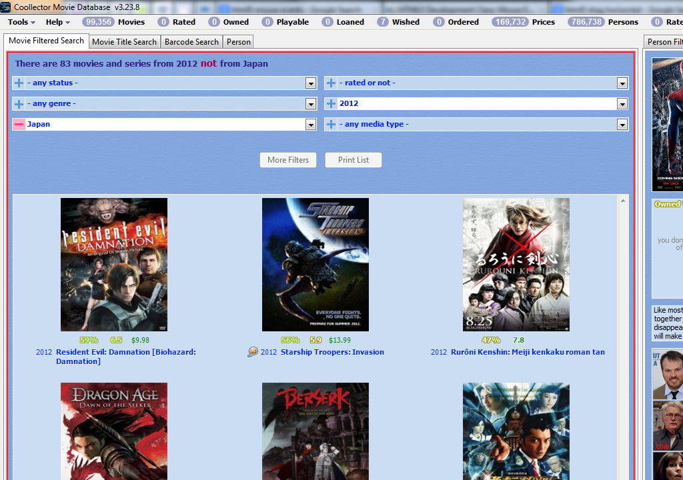This screenshot has height=480, width=683.
Task: Open the Help menu
Action: pyautogui.click(x=57, y=22)
